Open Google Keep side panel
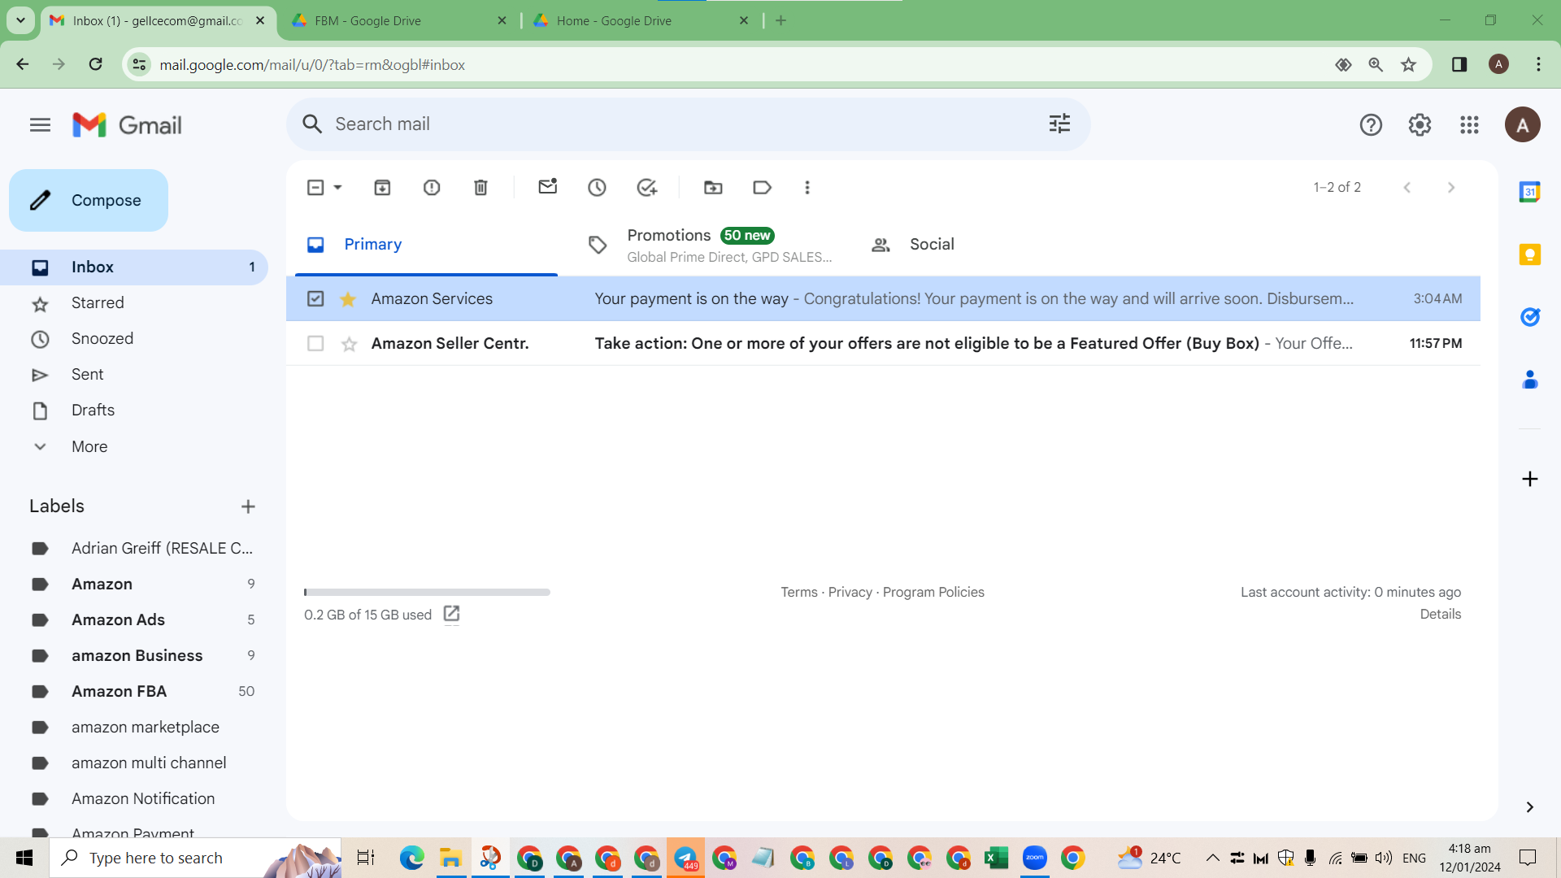Screen dimensions: 1561x878 coord(1529,254)
